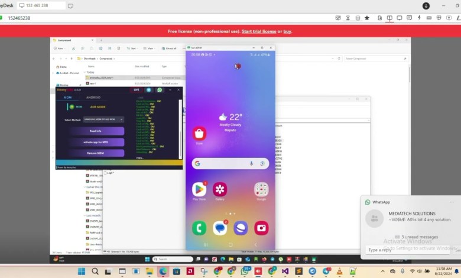Open the Camera app in phone dock
Viewport: 461px width, 278px height.
tap(261, 228)
